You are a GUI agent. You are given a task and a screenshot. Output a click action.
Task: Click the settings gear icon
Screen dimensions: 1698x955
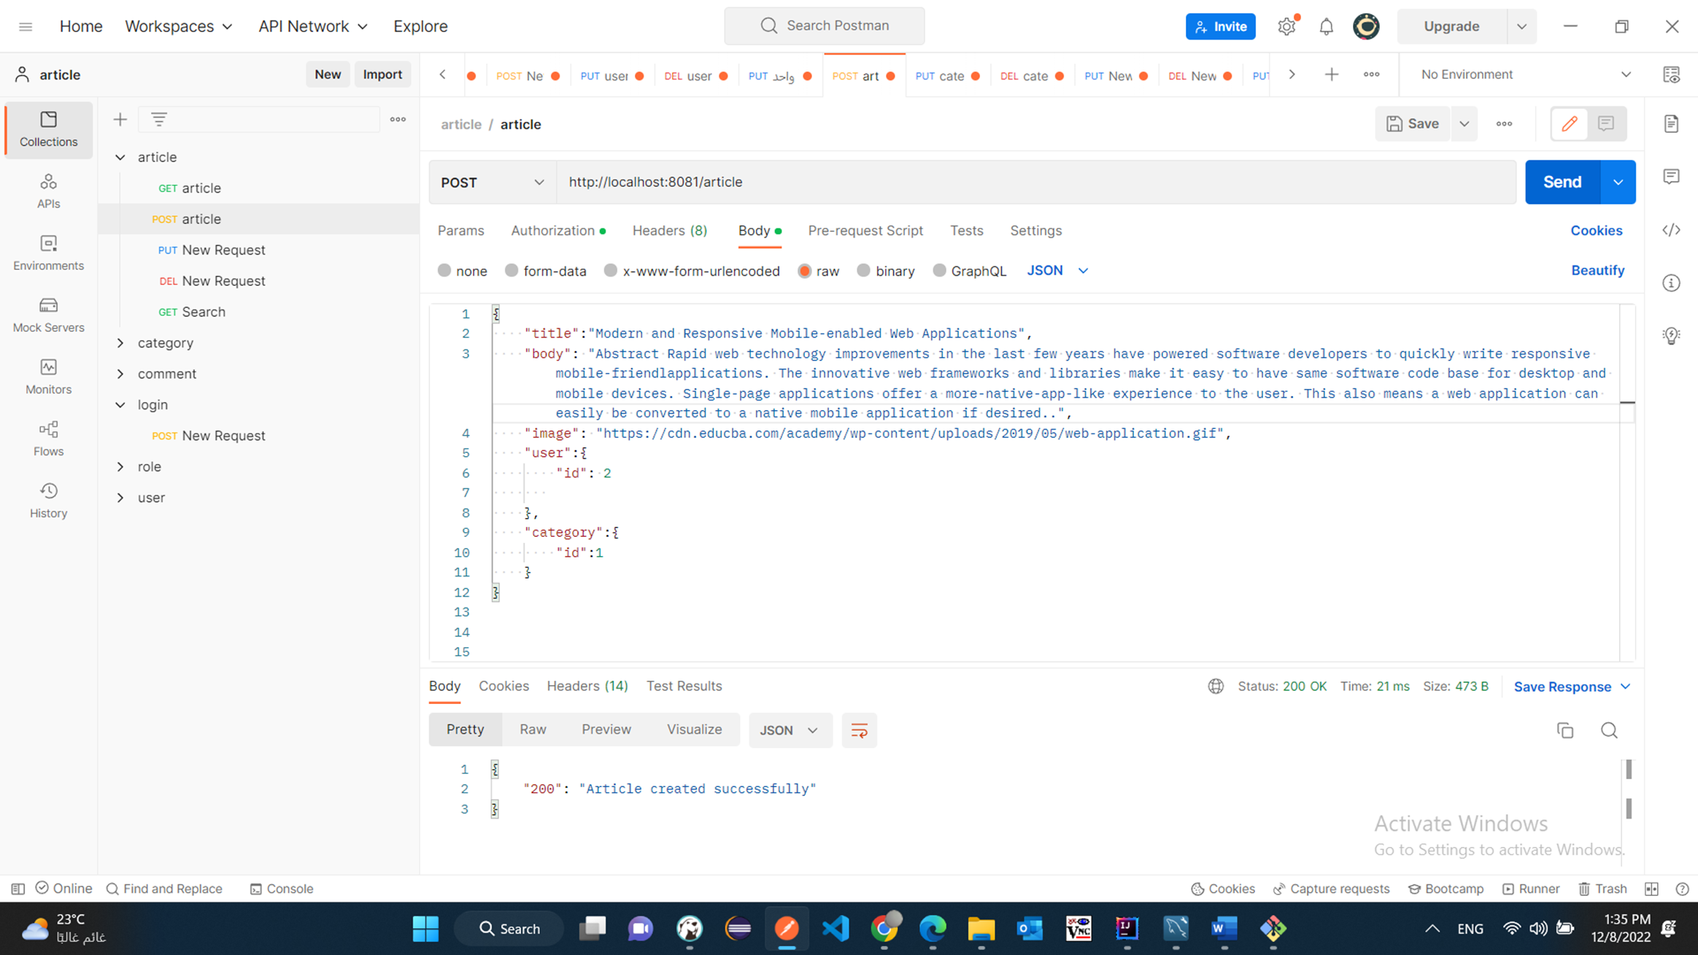(x=1286, y=26)
